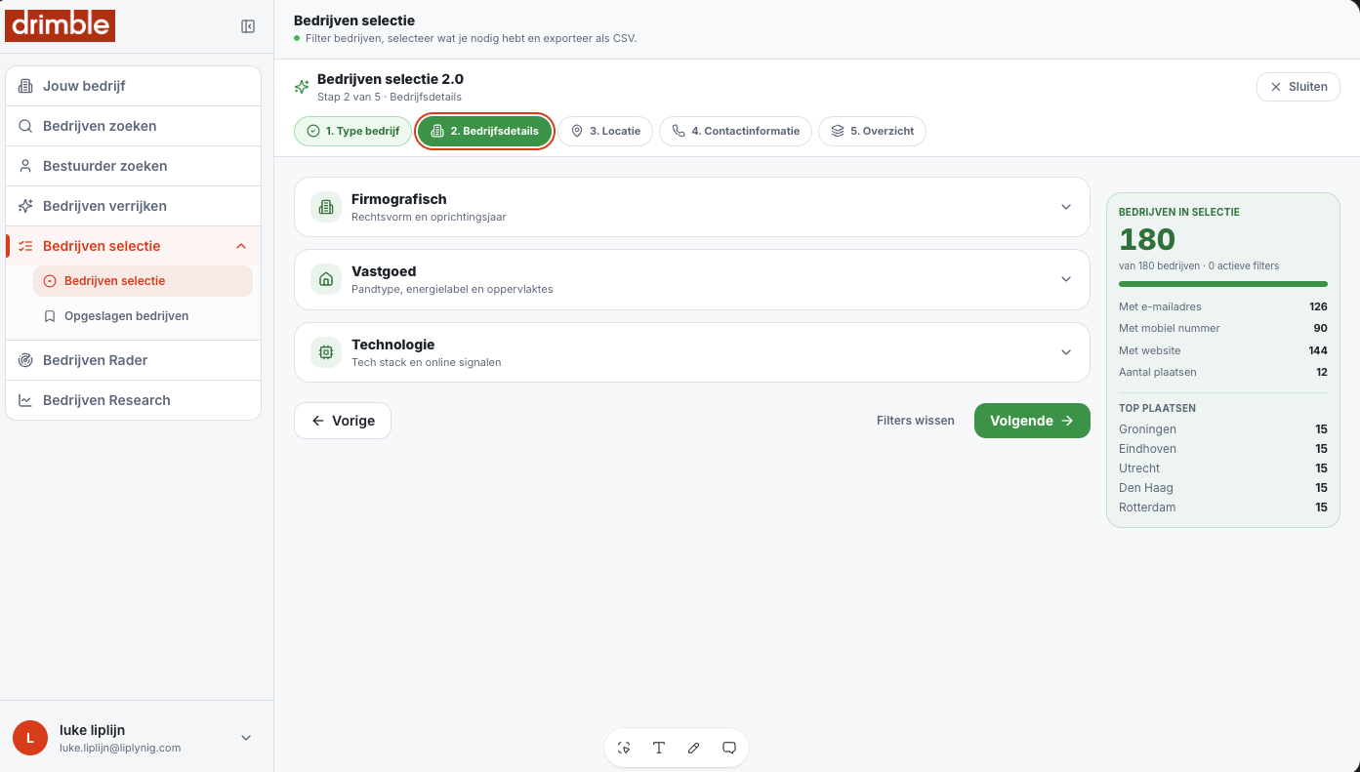The image size is (1360, 772).
Task: Open Jouw bedrijf in the sidebar
Action: (134, 86)
